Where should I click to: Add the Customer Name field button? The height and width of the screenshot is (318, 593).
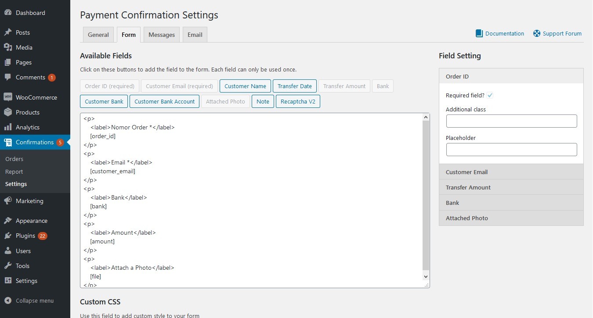[x=245, y=86]
